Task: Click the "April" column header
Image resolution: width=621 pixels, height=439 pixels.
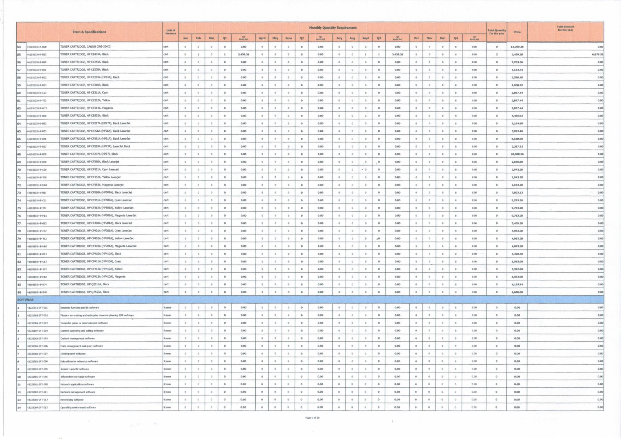Action: 262,38
